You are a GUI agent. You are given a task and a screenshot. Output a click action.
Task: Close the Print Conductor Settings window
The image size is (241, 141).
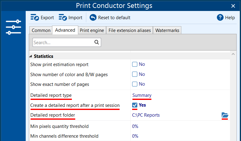click(x=233, y=6)
